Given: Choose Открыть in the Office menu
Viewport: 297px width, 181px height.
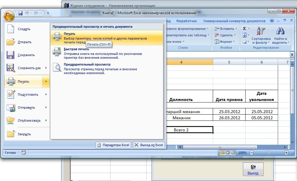Looking at the screenshot, I should pos(27,42).
